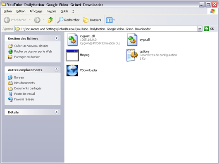Select the options configuration file icon
Screen dimensions: 219x164
[132, 55]
